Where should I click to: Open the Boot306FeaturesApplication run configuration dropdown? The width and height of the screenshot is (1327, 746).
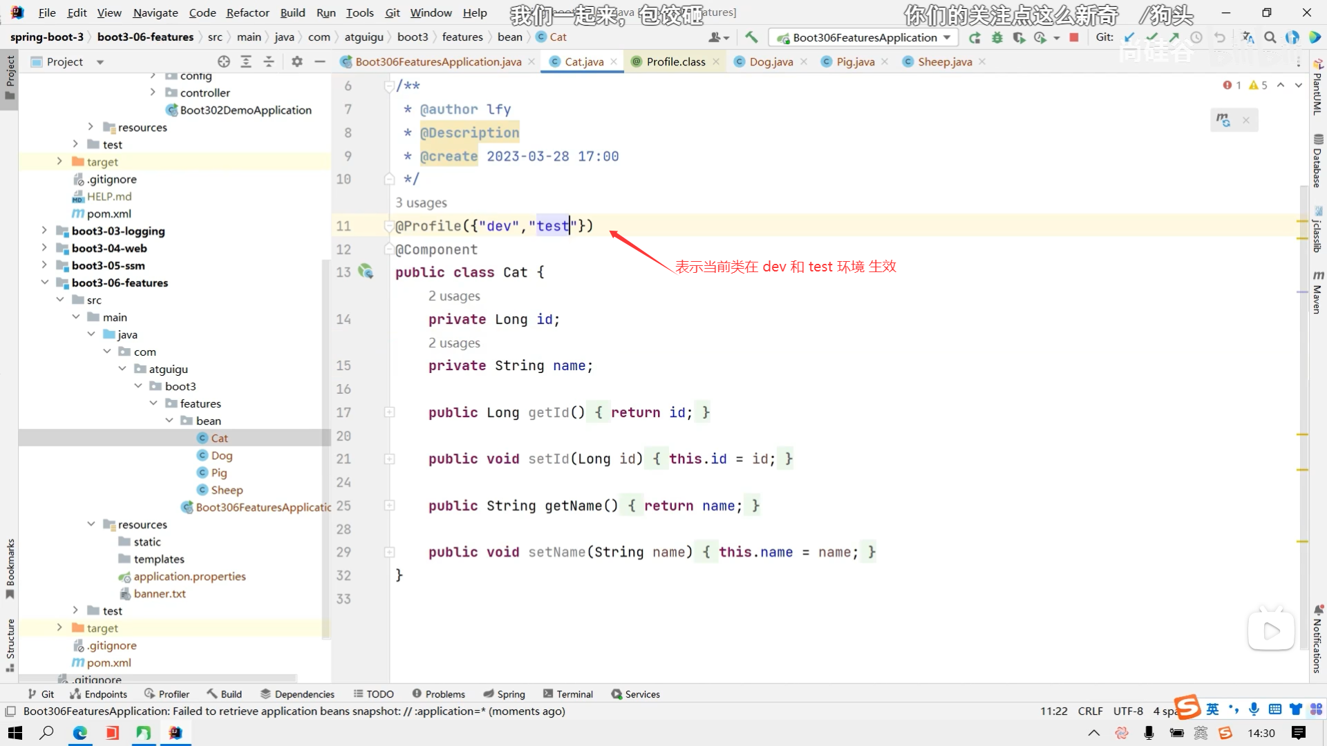(864, 37)
